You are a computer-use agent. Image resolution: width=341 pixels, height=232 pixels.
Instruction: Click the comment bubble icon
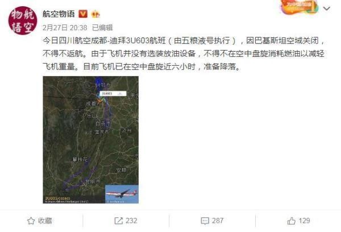point(205,221)
